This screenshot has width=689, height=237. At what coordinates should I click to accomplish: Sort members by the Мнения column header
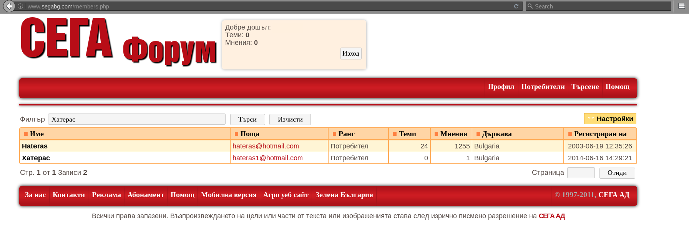[453, 134]
